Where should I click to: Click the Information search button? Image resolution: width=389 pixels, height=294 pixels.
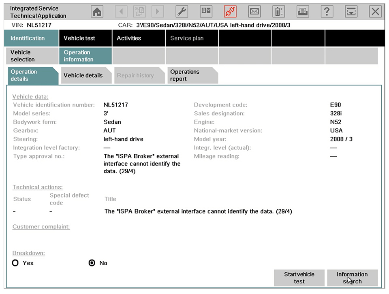click(x=352, y=278)
